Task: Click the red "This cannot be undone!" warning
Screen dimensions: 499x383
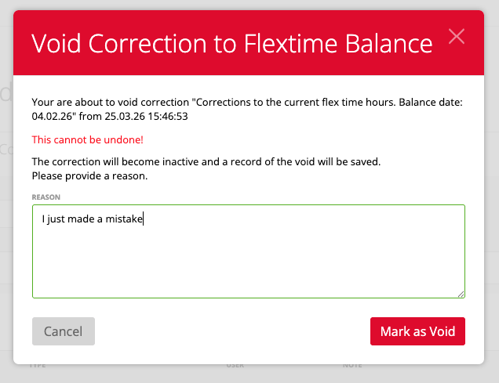Action: (x=87, y=139)
